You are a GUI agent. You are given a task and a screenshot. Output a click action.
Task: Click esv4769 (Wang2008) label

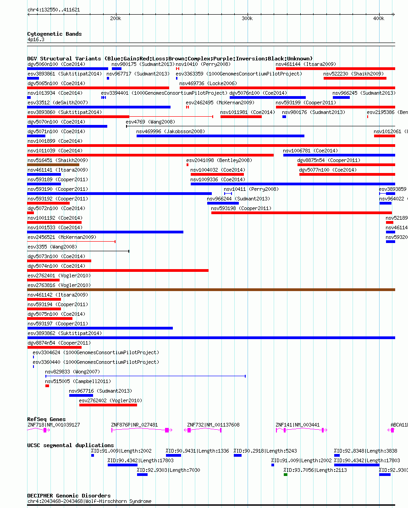point(150,122)
